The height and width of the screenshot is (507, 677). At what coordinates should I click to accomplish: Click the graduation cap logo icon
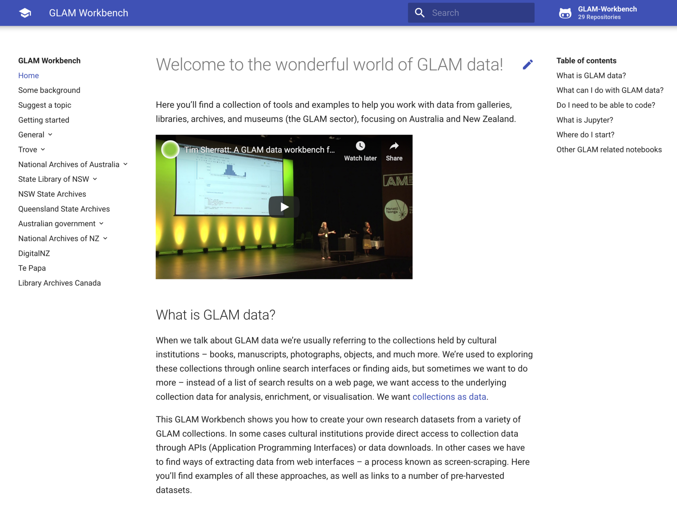(x=25, y=13)
